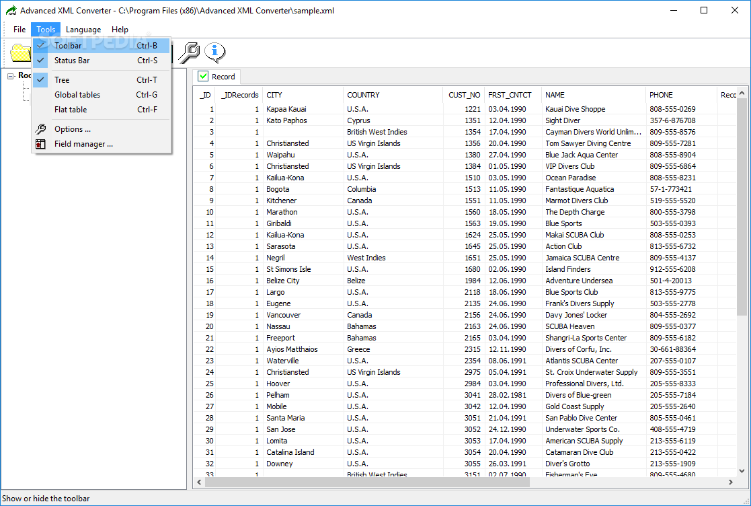Viewport: 751px width, 506px height.
Task: Open the Help menu
Action: pyautogui.click(x=120, y=29)
